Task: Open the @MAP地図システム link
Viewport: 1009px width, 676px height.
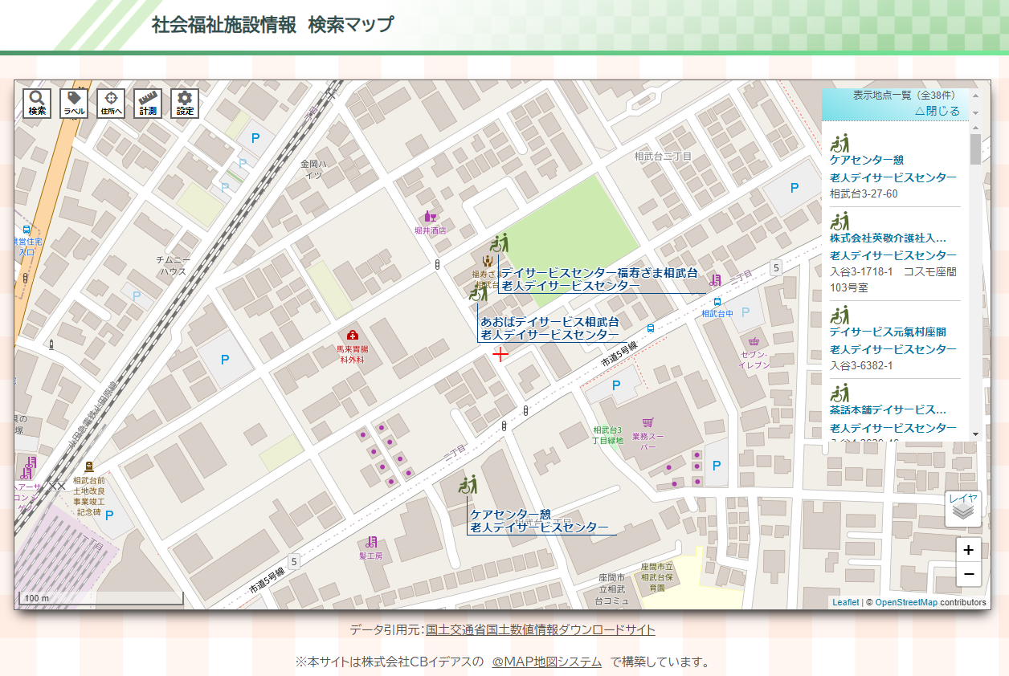Action: tap(546, 662)
